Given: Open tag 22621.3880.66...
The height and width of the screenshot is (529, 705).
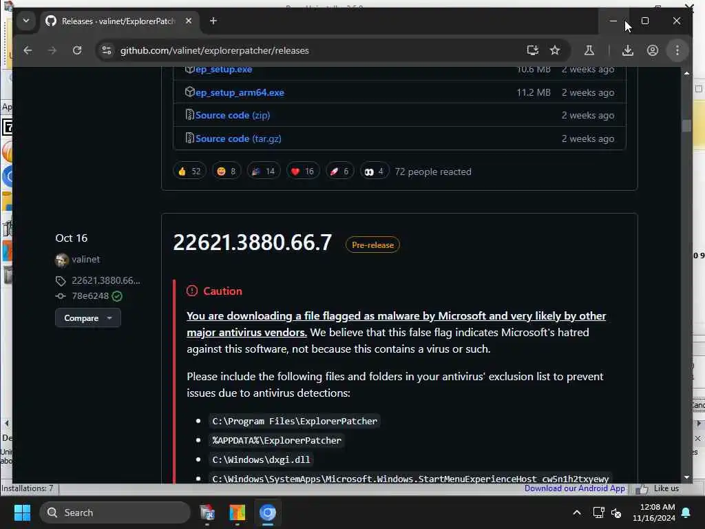Looking at the screenshot, I should click(x=105, y=281).
